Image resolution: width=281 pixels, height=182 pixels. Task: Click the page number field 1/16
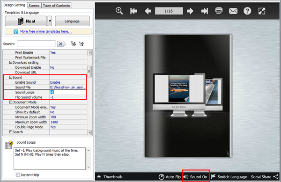point(169,11)
